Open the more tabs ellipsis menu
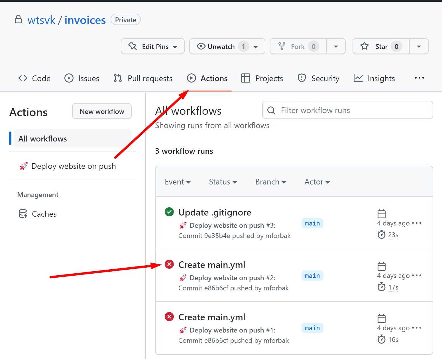 pyautogui.click(x=419, y=78)
